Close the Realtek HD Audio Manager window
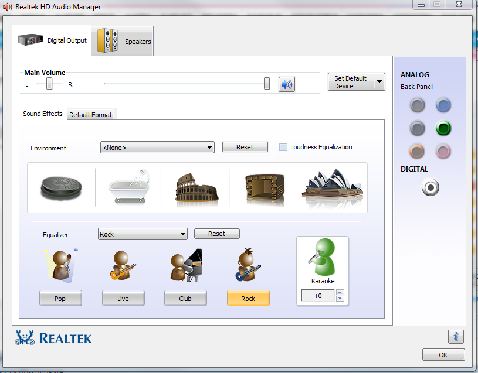 click(x=459, y=5)
